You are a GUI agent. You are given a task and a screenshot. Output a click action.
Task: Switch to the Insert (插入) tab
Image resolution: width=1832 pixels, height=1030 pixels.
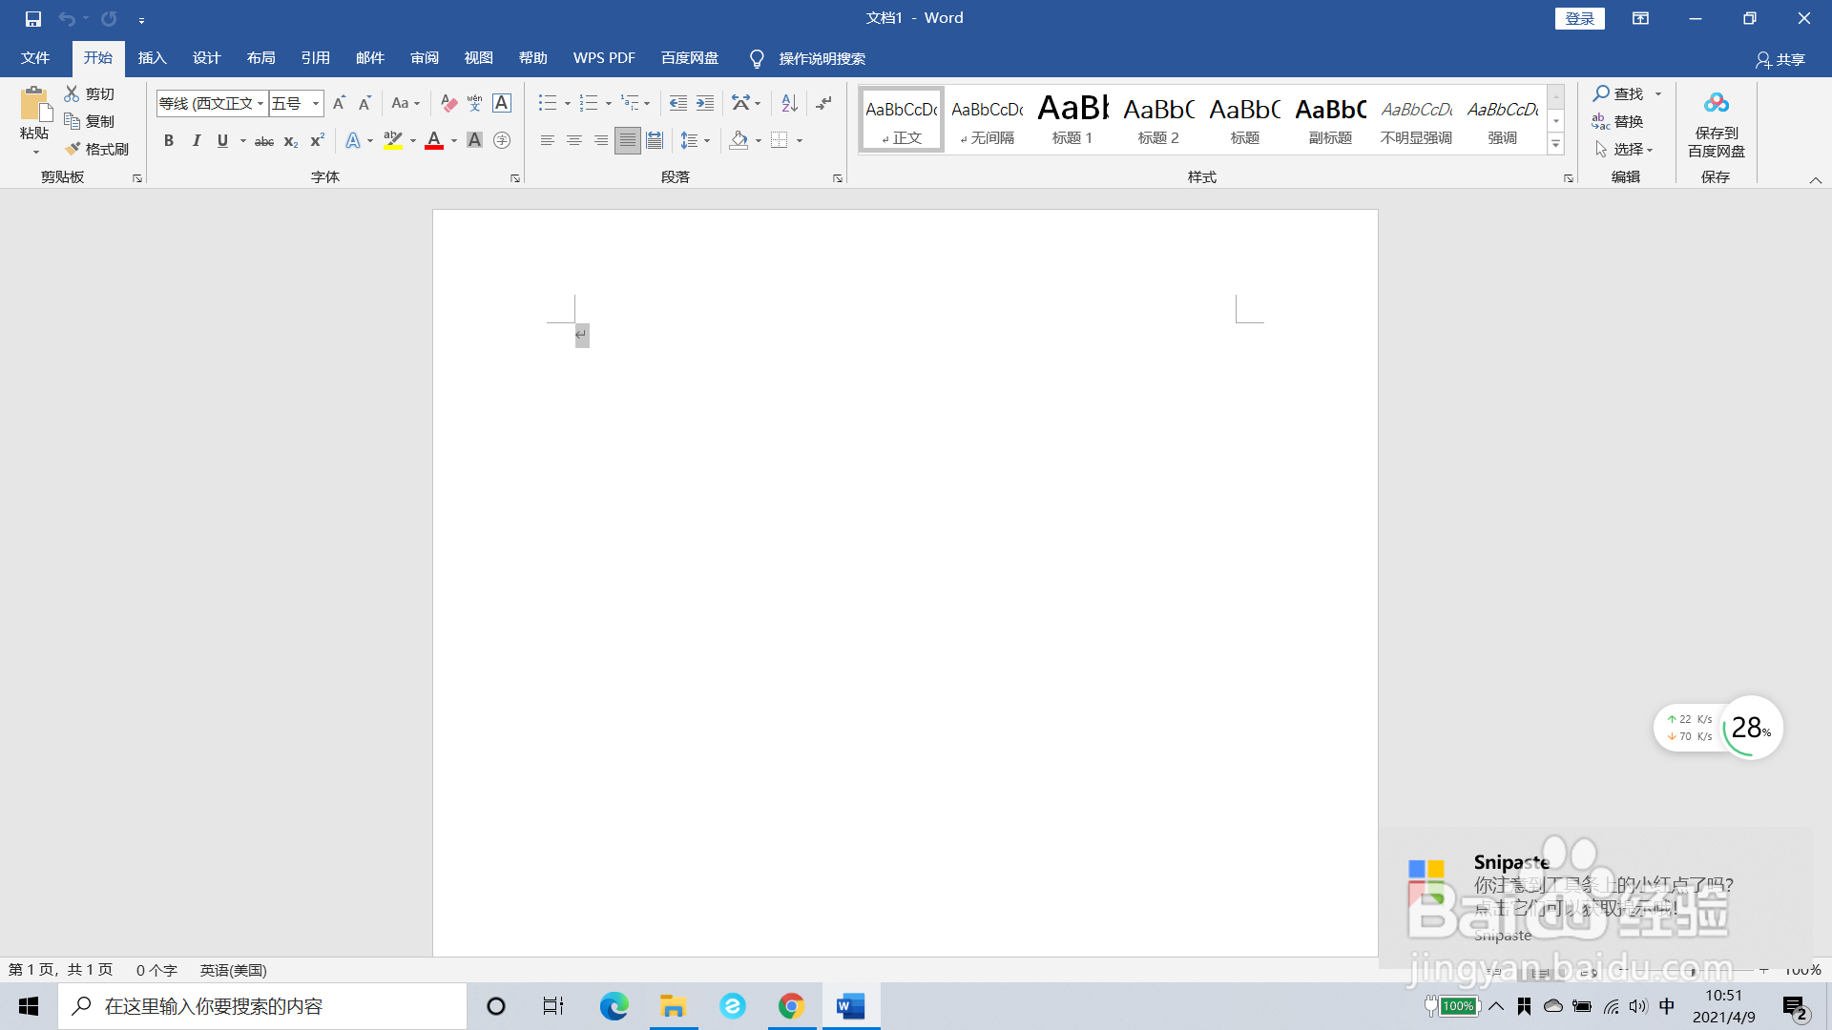153,58
